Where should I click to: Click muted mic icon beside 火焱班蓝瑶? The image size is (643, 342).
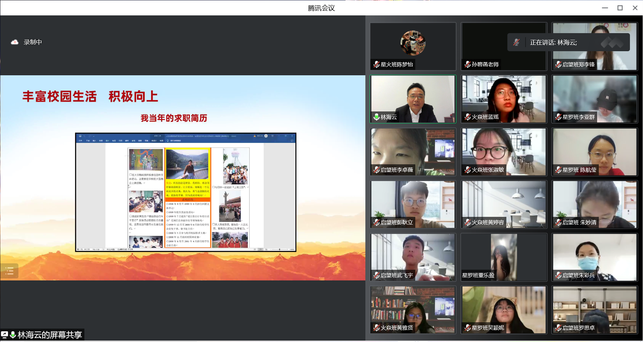(x=468, y=117)
